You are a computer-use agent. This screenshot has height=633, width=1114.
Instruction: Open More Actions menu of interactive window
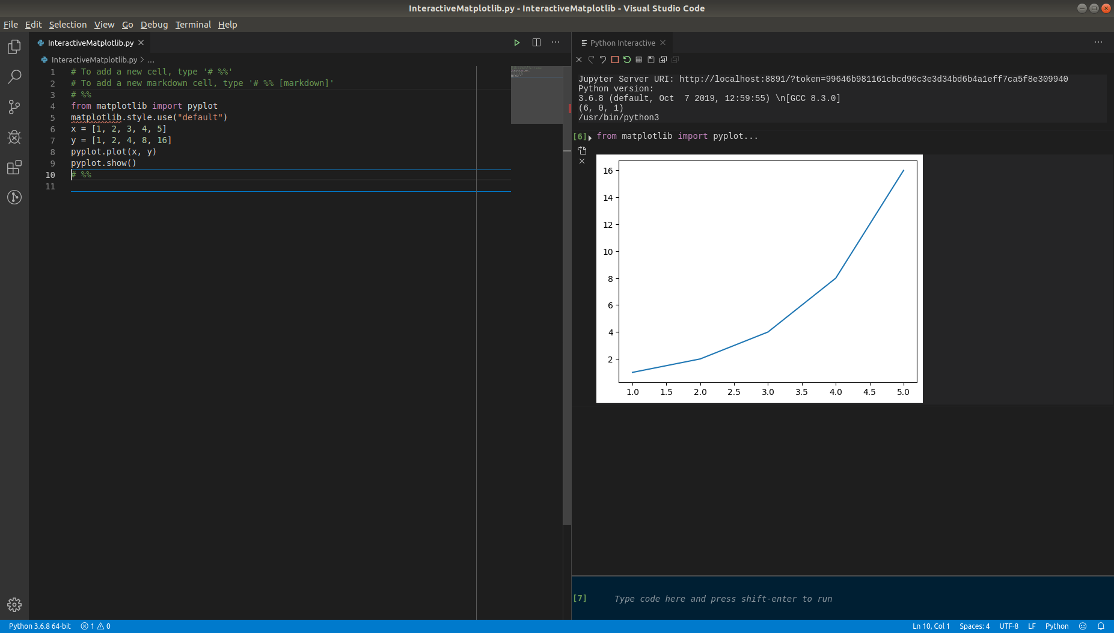click(x=1098, y=42)
